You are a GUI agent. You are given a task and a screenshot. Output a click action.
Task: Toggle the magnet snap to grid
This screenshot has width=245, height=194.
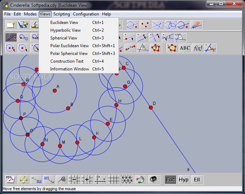tap(140, 180)
